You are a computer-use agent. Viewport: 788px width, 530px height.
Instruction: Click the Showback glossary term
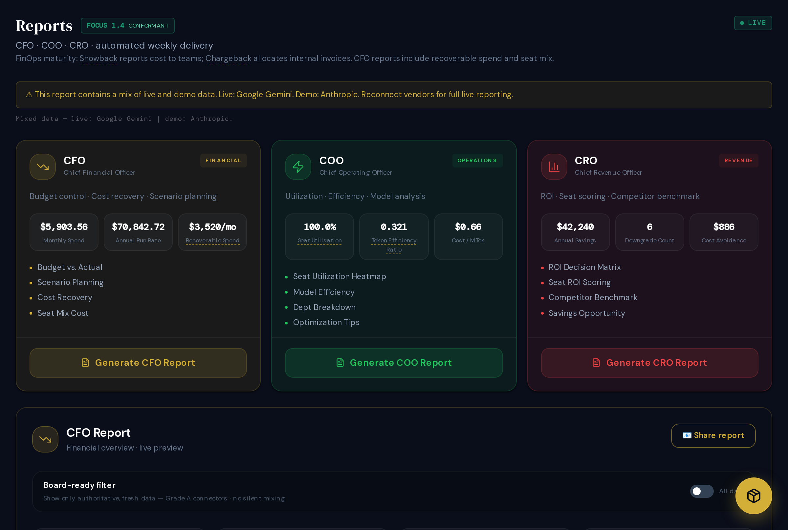pyautogui.click(x=99, y=58)
